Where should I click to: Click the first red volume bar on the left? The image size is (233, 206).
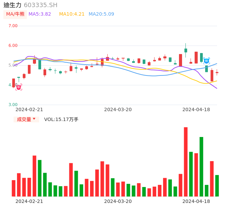point(14,188)
